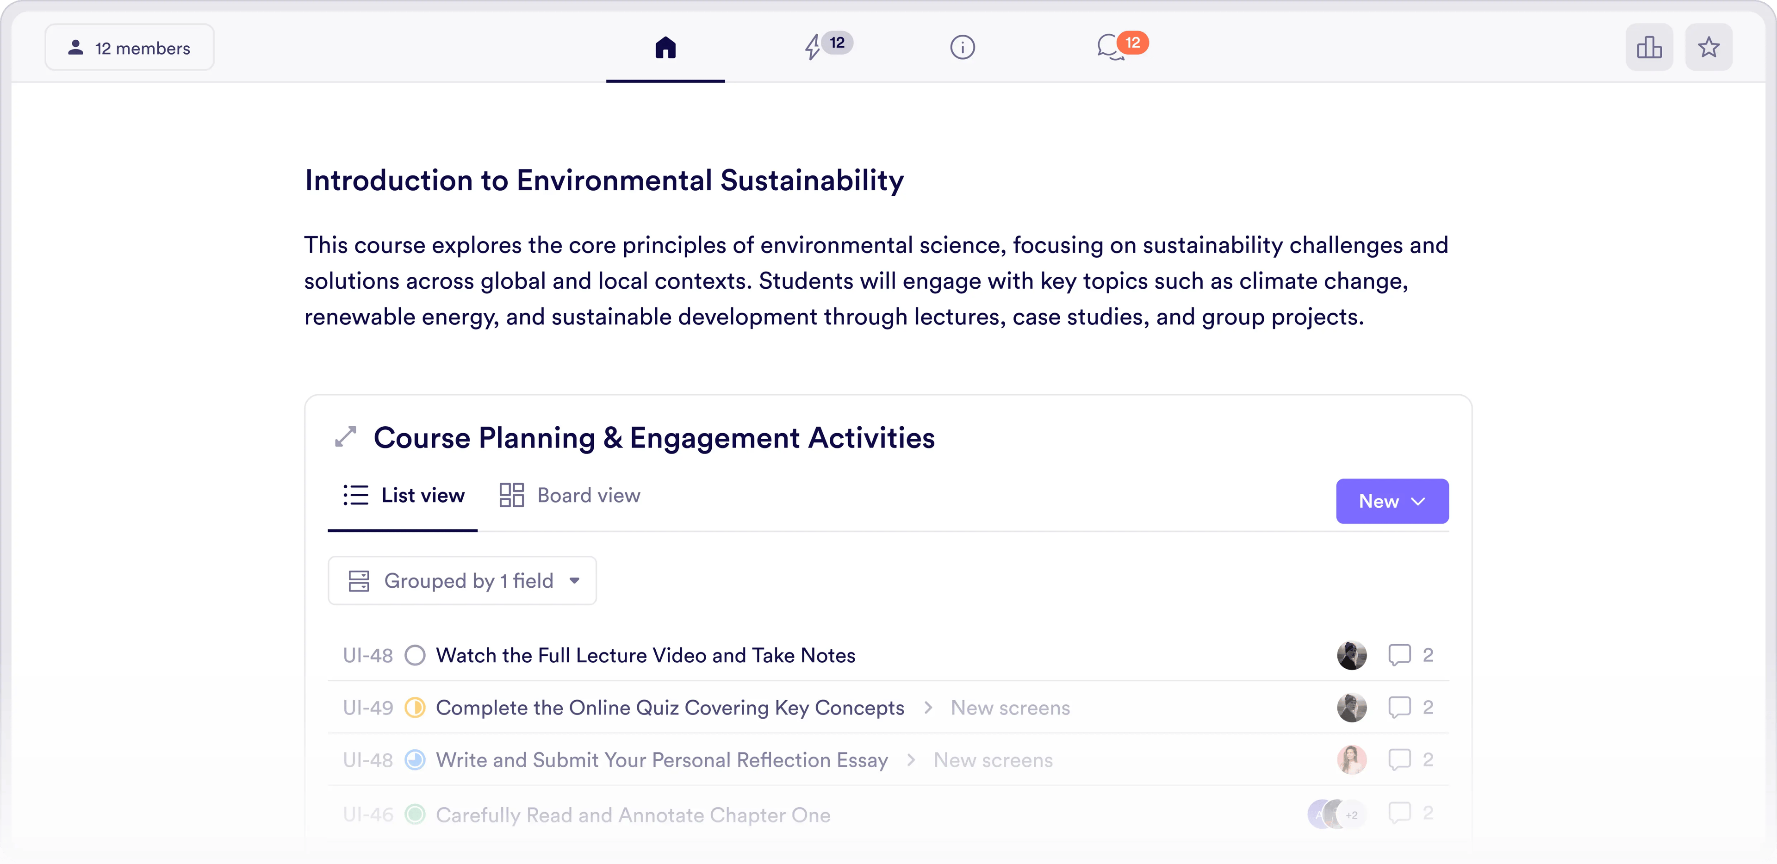Open the UI-48 Write and Submit Essay task
This screenshot has height=864, width=1777.
(x=661, y=760)
